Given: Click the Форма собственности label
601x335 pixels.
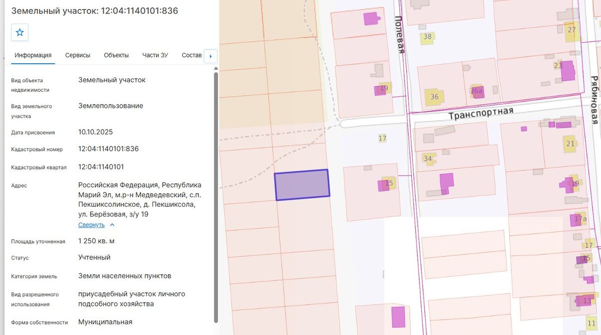Looking at the screenshot, I should click(x=40, y=322).
